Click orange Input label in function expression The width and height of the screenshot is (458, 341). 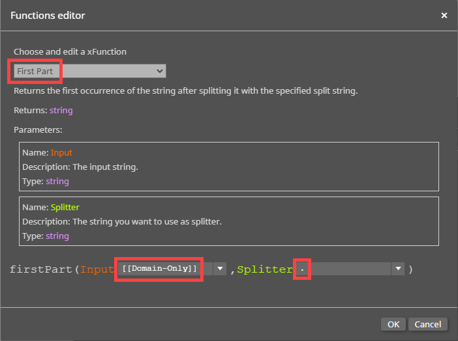tap(97, 269)
